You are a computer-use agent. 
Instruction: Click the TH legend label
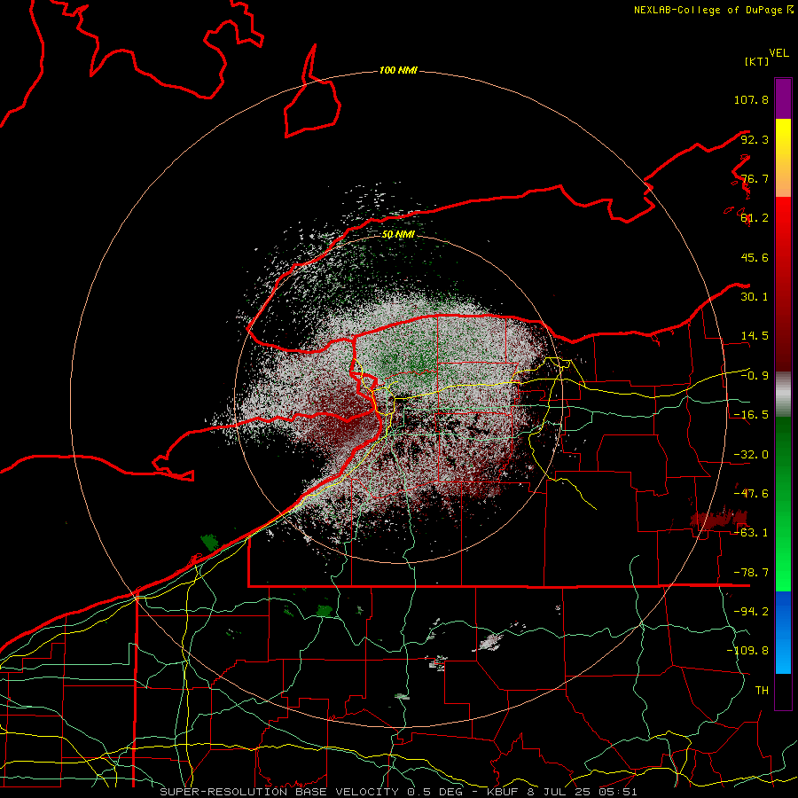pyautogui.click(x=762, y=691)
